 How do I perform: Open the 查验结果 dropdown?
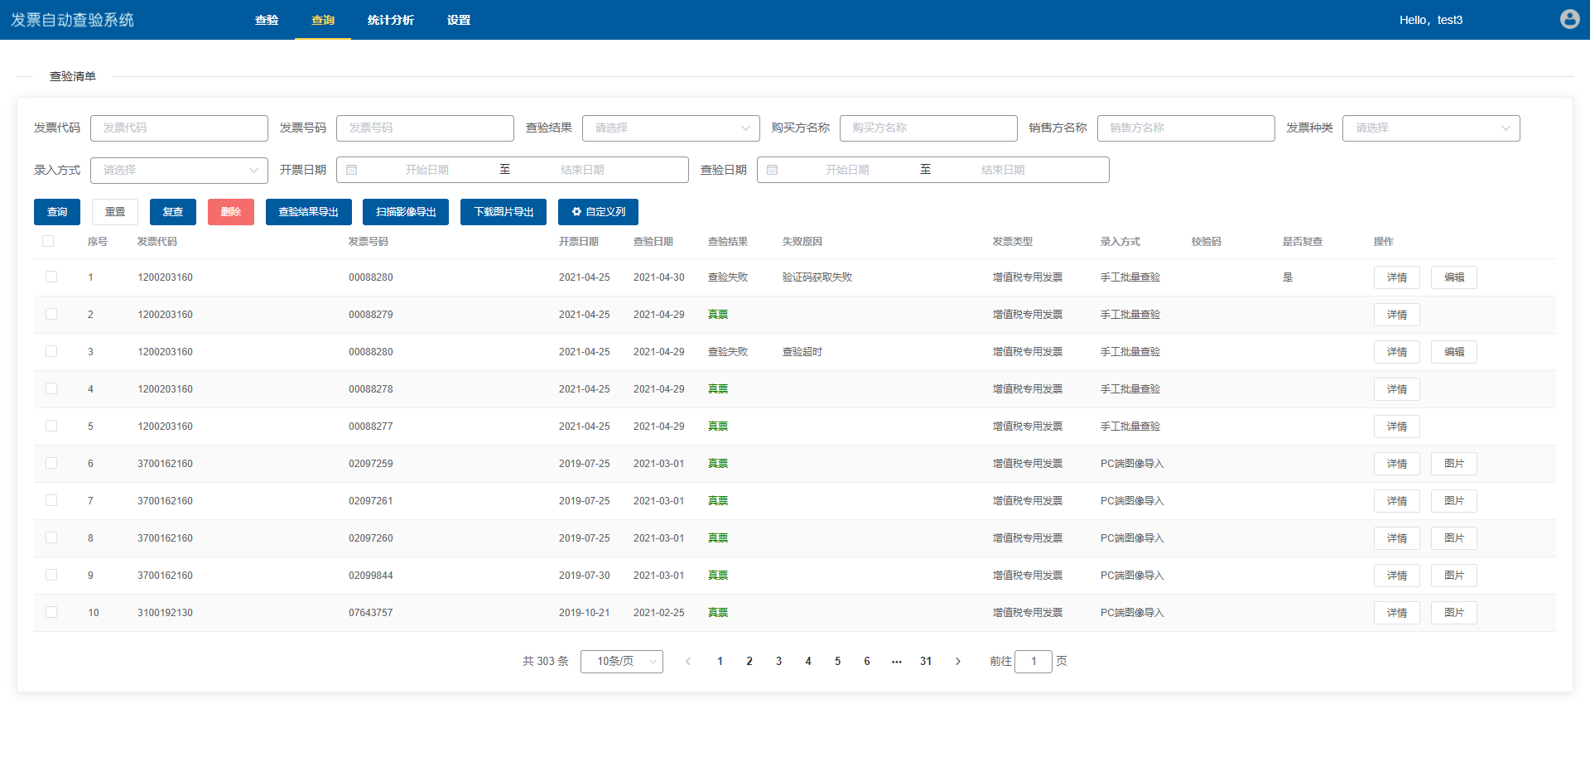coord(671,128)
